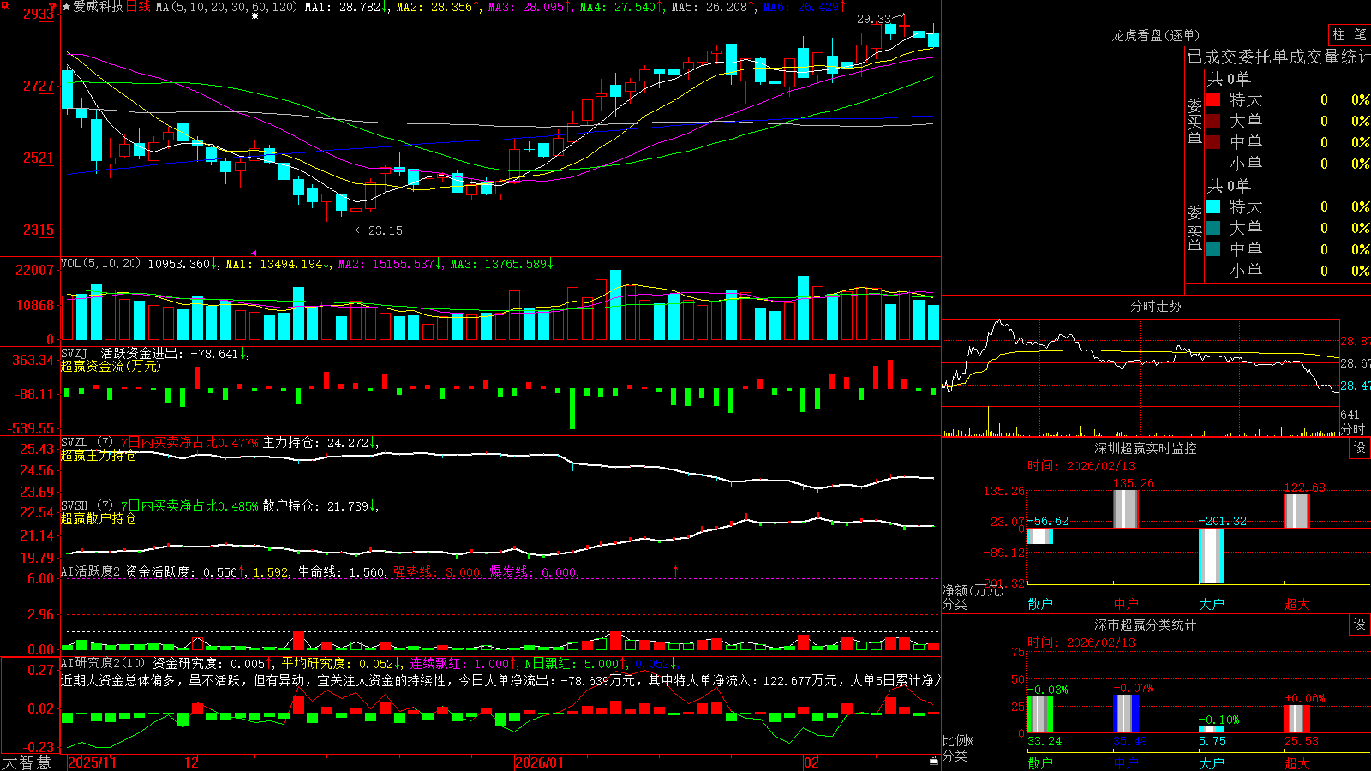Click the 超赢资金流(万元) yellow label

111,367
